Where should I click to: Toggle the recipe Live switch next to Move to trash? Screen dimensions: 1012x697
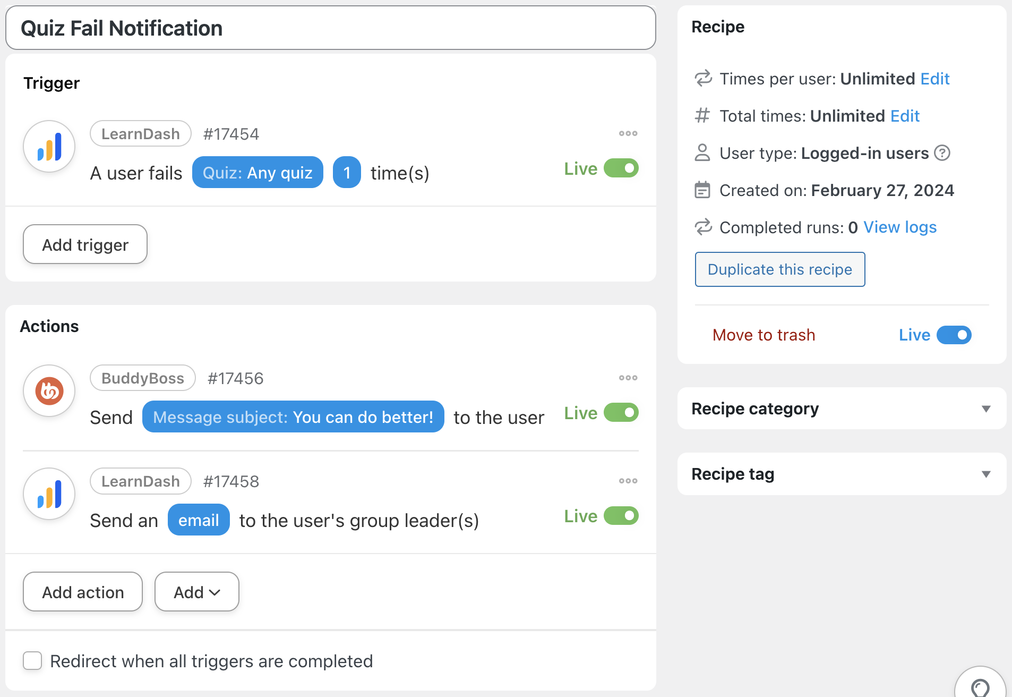pos(954,335)
